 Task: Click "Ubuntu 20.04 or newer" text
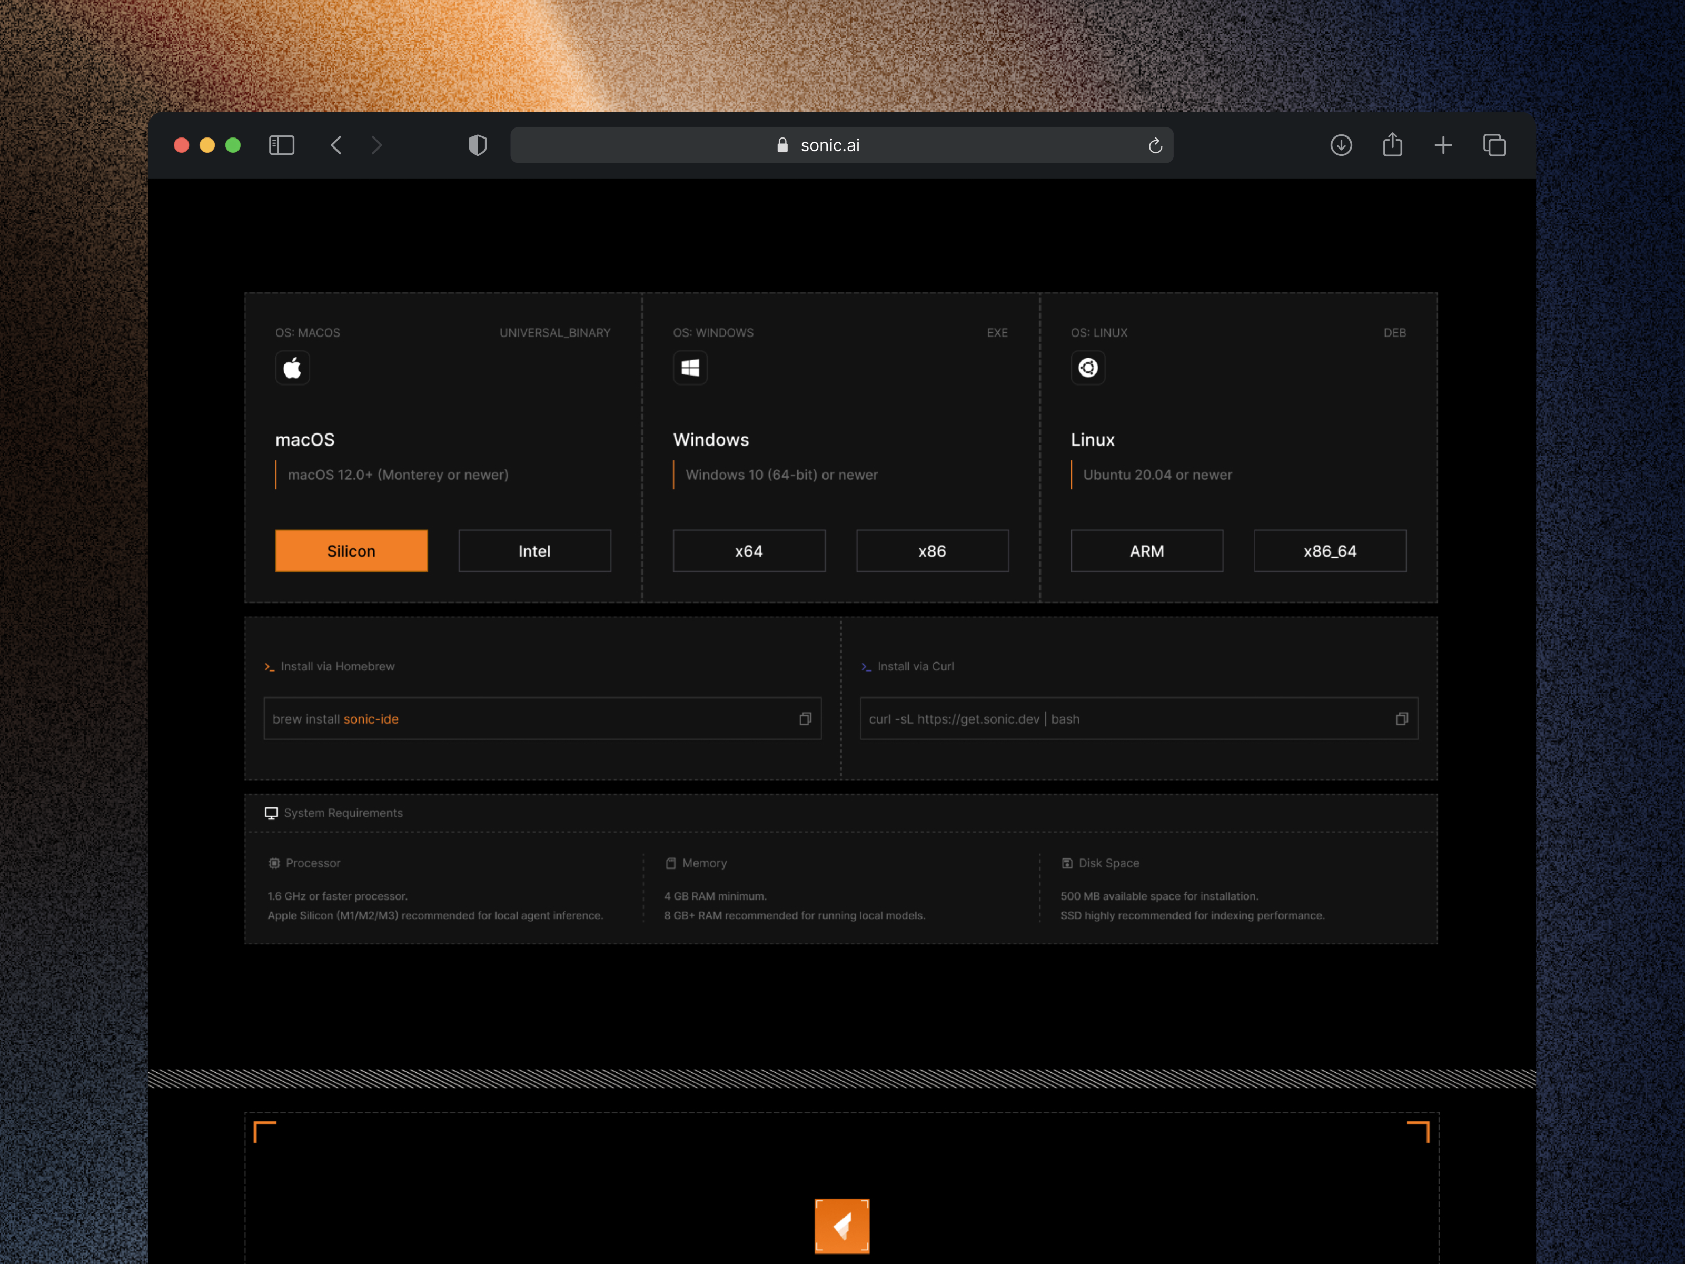[x=1157, y=475]
